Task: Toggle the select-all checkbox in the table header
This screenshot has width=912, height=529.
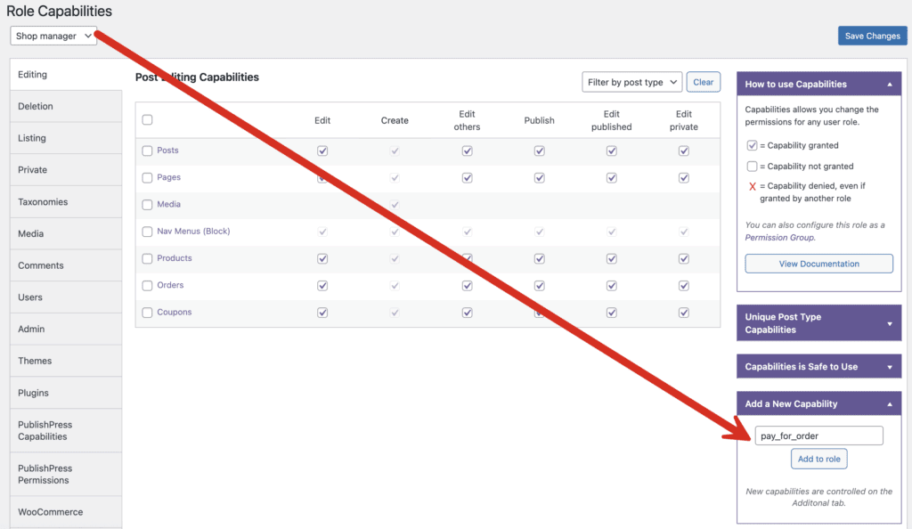Action: point(147,119)
